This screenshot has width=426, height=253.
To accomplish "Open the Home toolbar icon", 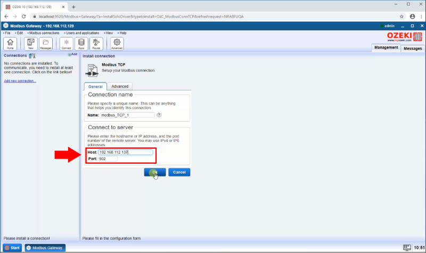I will coord(10,44).
